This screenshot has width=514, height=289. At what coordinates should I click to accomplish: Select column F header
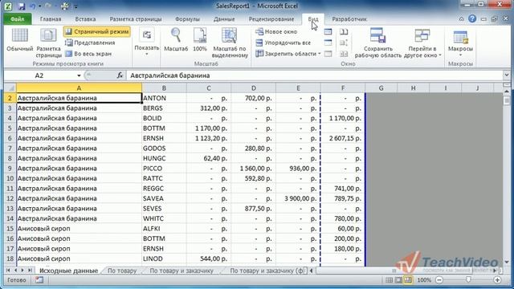click(x=343, y=88)
